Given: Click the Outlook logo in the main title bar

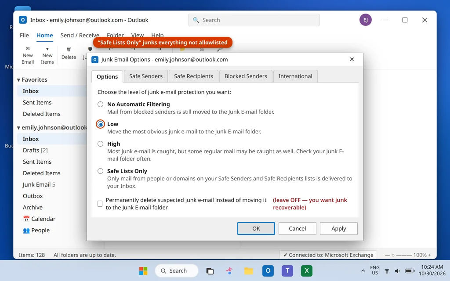Looking at the screenshot, I should coord(23,20).
